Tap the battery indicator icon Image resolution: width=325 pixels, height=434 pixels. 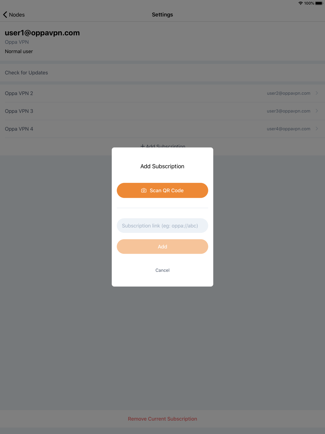319,3
